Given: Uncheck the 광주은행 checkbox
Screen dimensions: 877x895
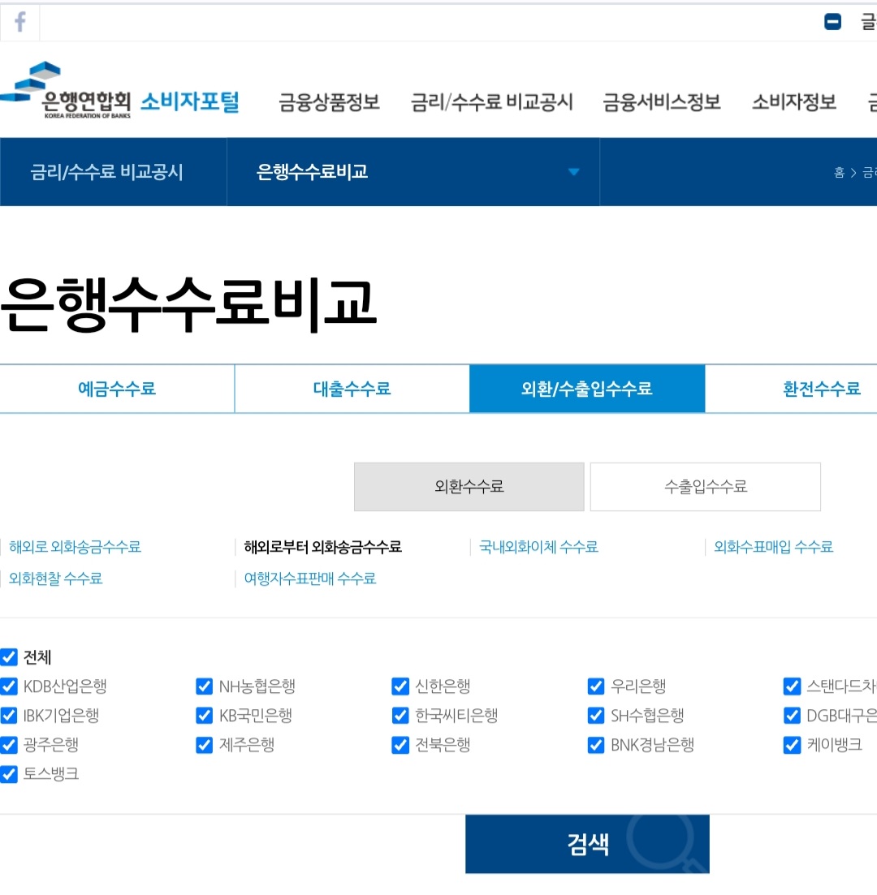Looking at the screenshot, I should [9, 745].
